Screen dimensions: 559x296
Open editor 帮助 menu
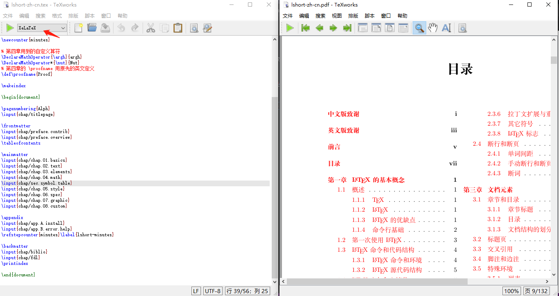[123, 16]
